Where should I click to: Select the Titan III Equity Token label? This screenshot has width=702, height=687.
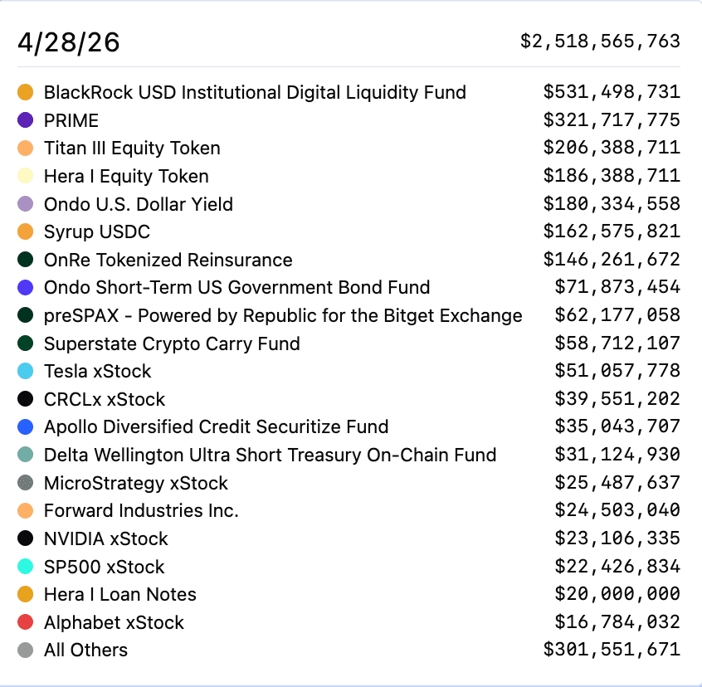[132, 149]
